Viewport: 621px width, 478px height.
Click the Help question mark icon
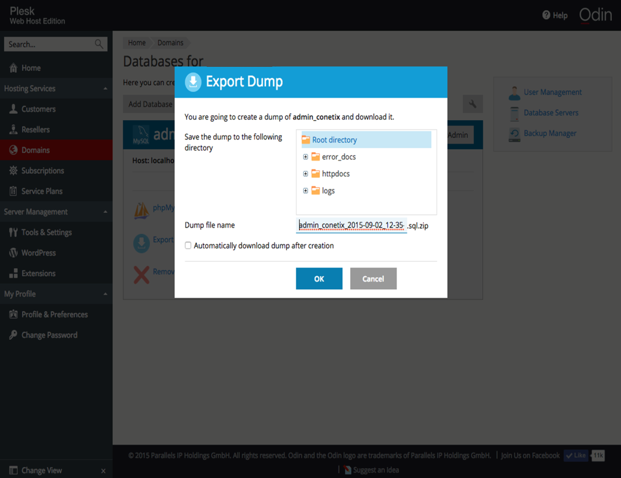coord(546,15)
